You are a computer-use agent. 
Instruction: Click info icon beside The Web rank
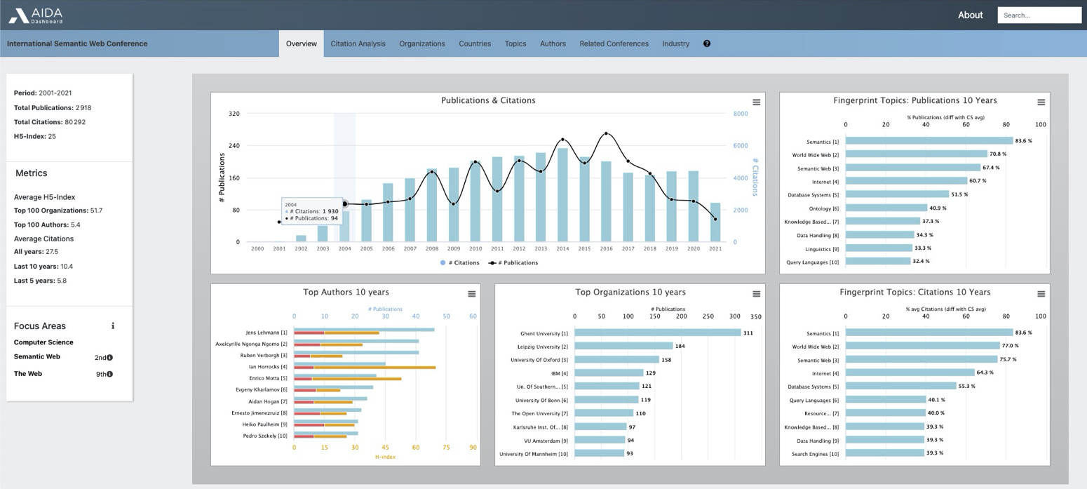[x=109, y=375]
